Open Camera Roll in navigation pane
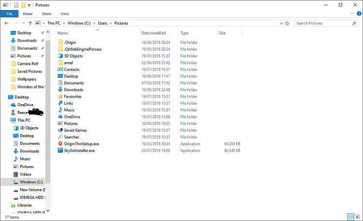 (x=28, y=64)
